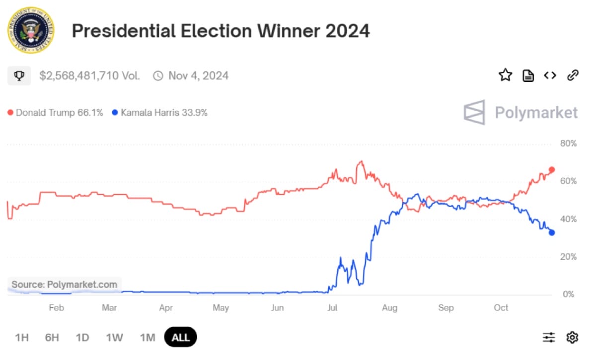The width and height of the screenshot is (596, 348).
Task: Switch to the 1H timeframe
Action: pos(21,337)
